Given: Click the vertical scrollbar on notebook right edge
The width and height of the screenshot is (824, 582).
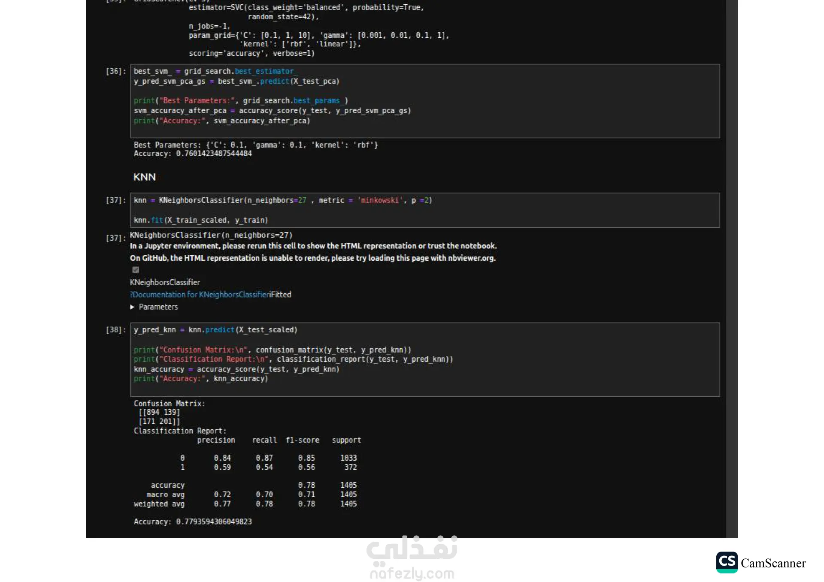Looking at the screenshot, I should coord(731,257).
